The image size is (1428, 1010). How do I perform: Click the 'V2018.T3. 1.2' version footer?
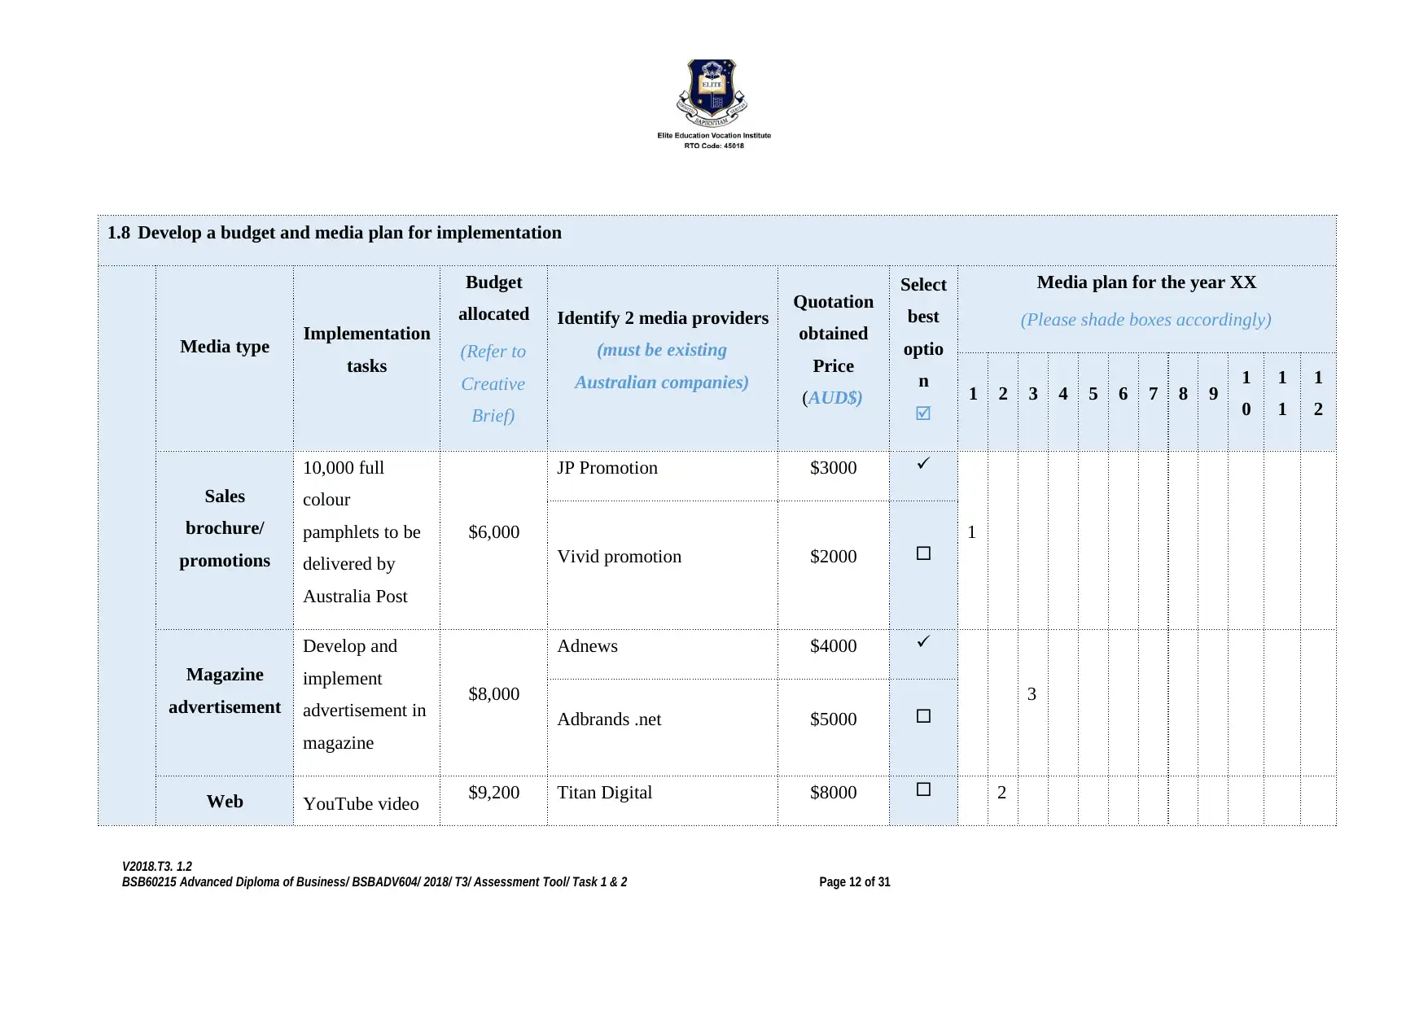157,867
